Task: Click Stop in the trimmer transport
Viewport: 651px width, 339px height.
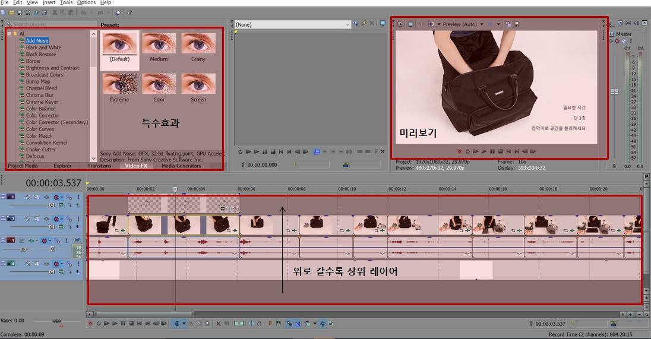Action: (273, 152)
